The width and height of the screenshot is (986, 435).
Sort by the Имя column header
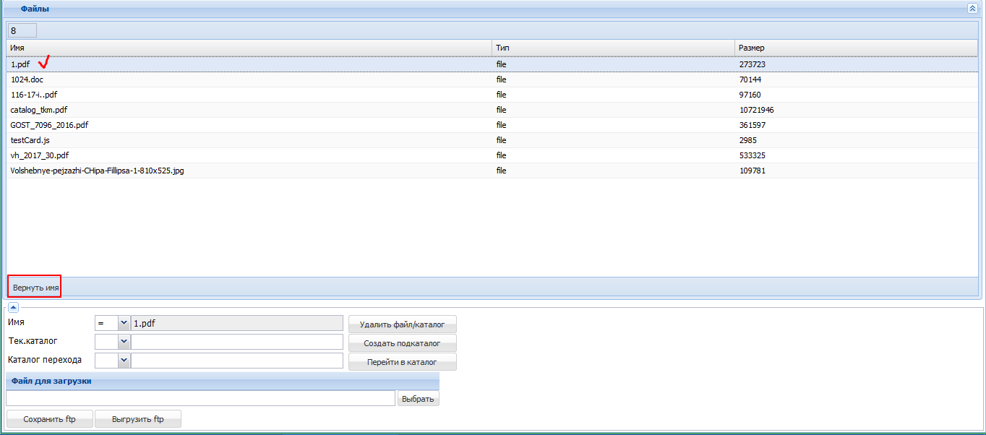pos(249,48)
